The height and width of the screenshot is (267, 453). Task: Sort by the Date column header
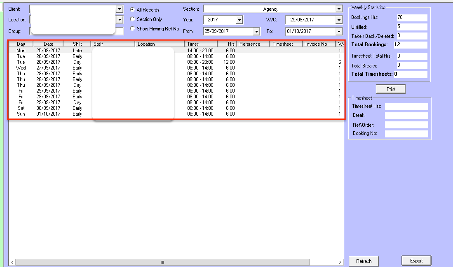(x=48, y=44)
